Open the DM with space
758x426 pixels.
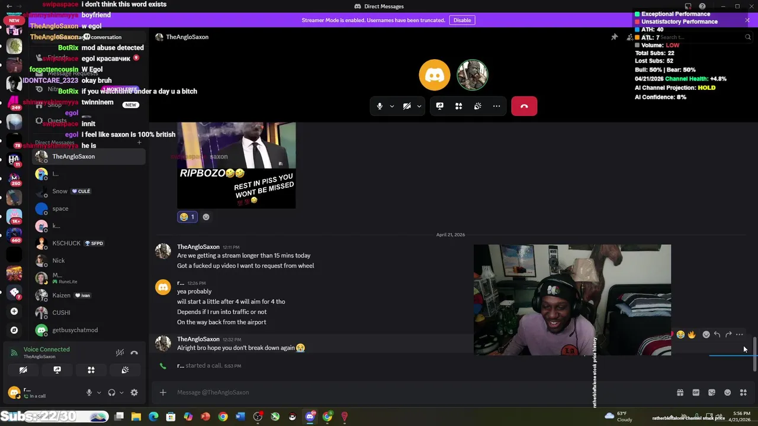tap(89, 208)
